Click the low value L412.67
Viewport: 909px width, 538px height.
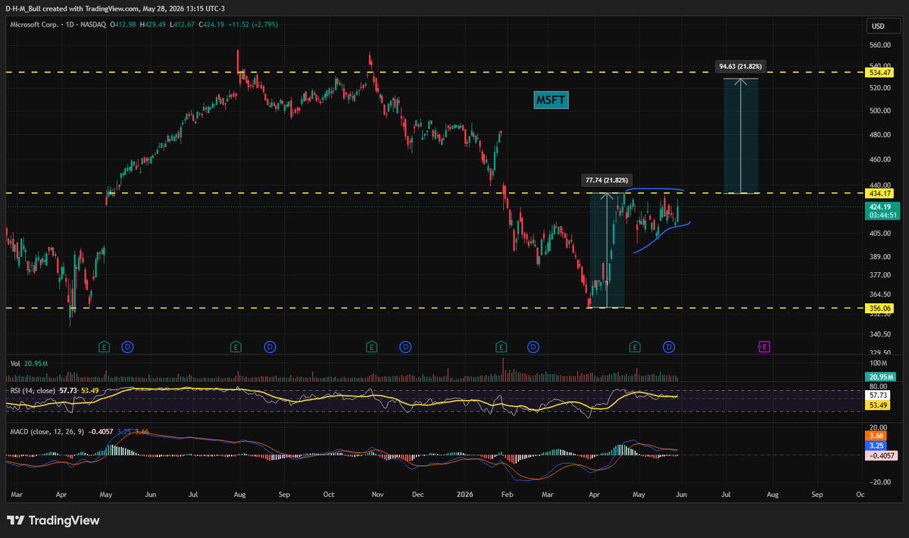pyautogui.click(x=182, y=24)
